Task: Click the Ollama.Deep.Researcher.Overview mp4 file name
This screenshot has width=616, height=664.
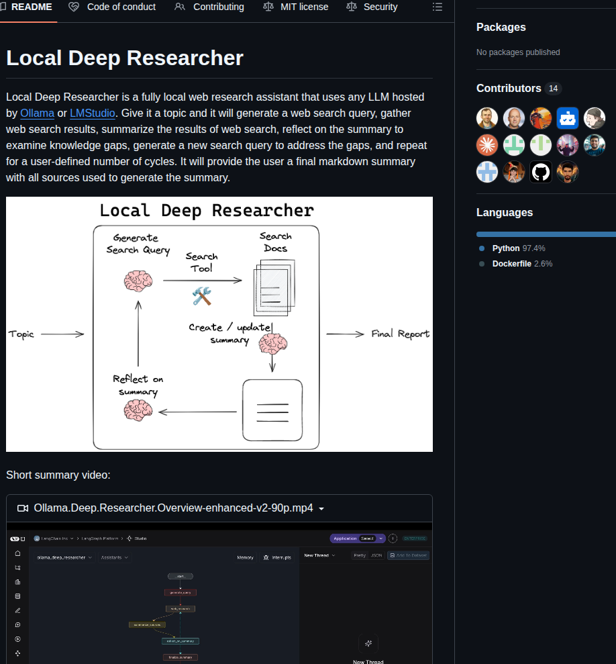Action: click(173, 508)
